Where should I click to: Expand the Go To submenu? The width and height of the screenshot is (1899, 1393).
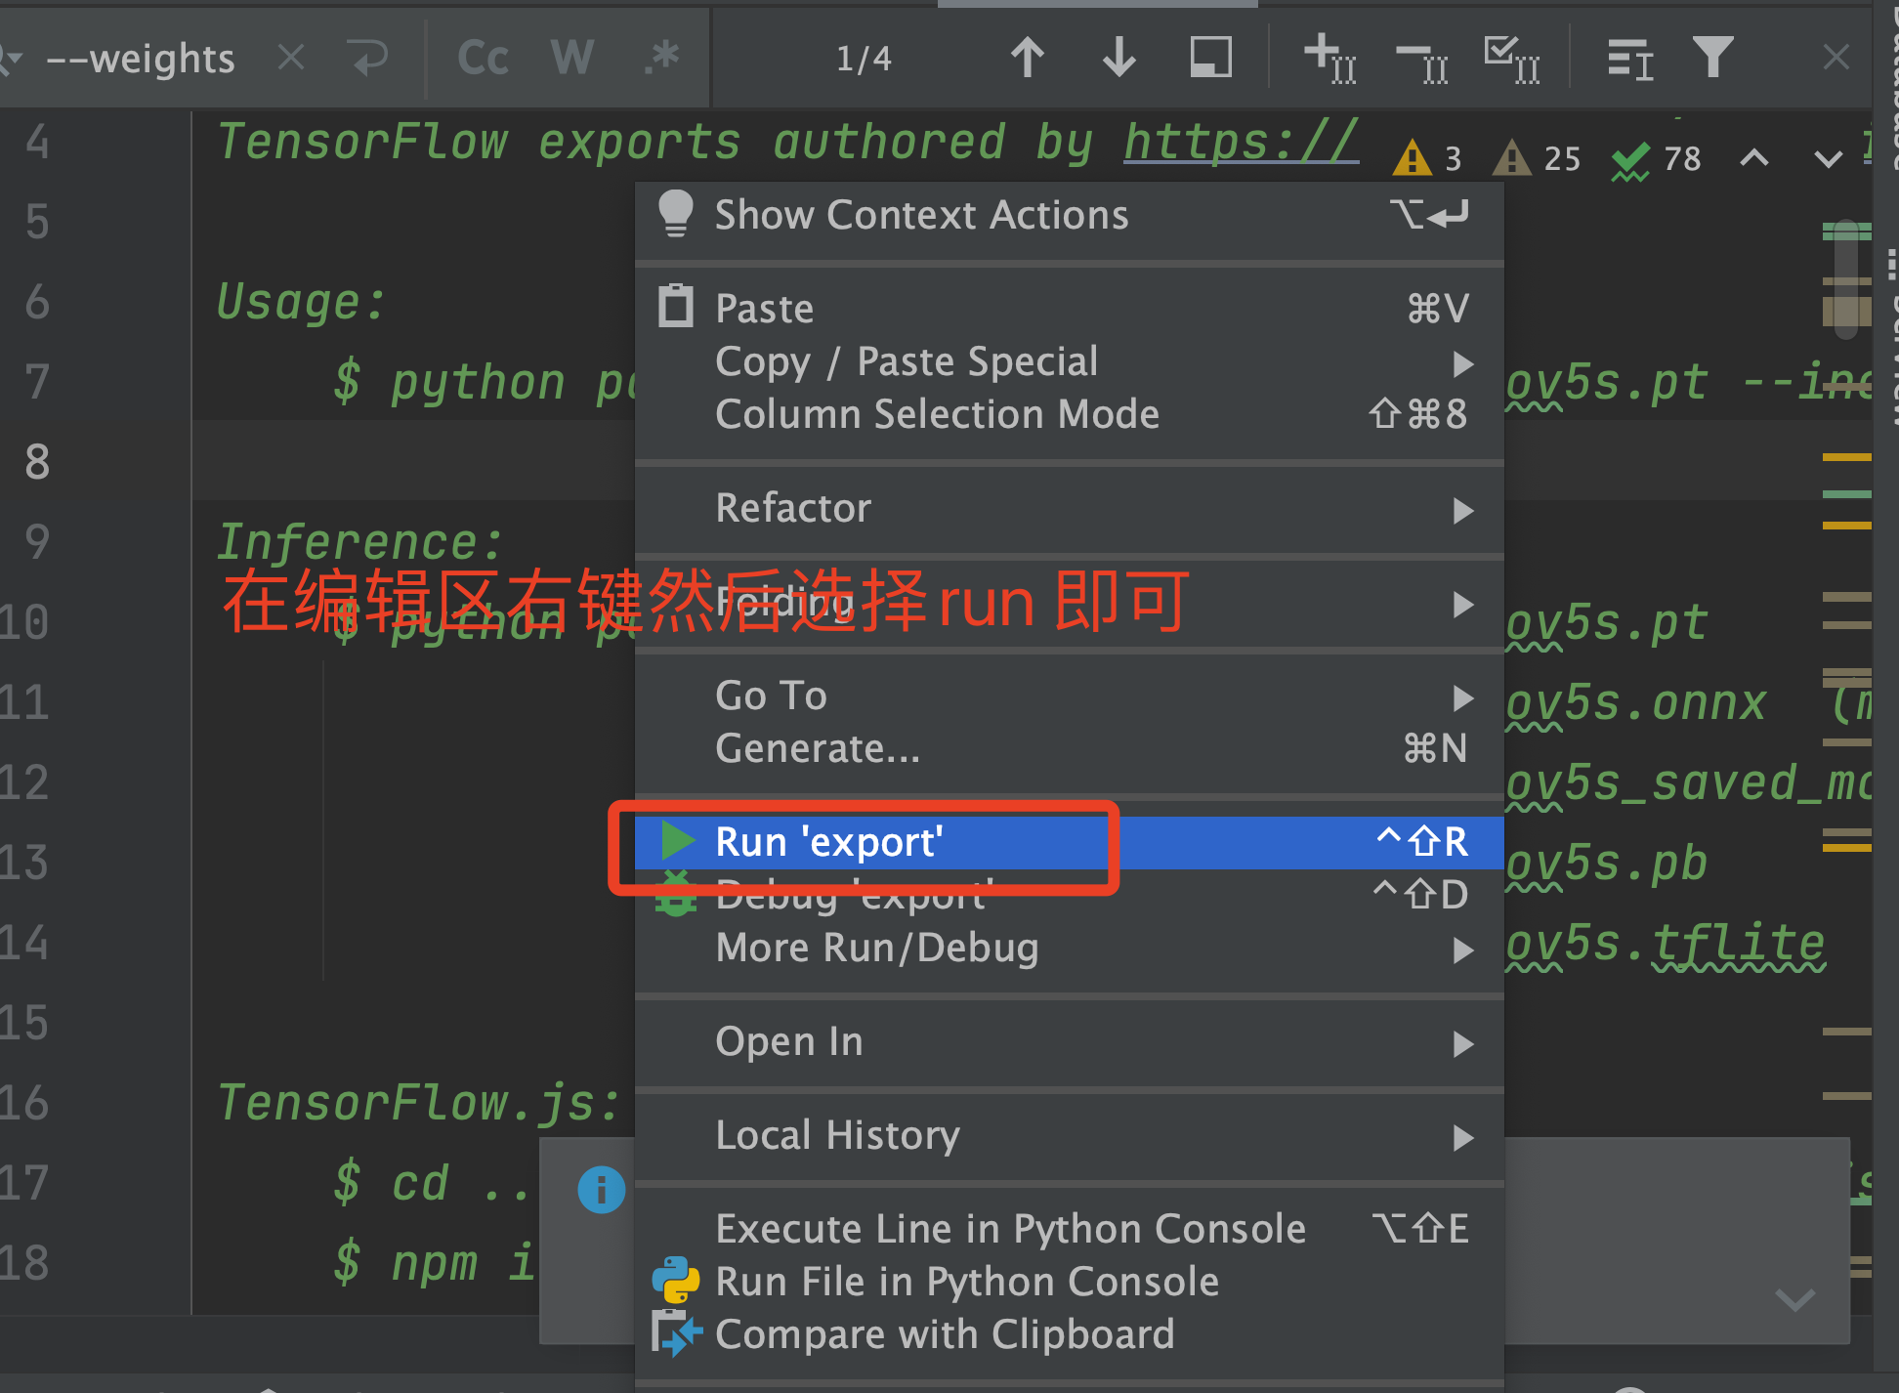1069,696
